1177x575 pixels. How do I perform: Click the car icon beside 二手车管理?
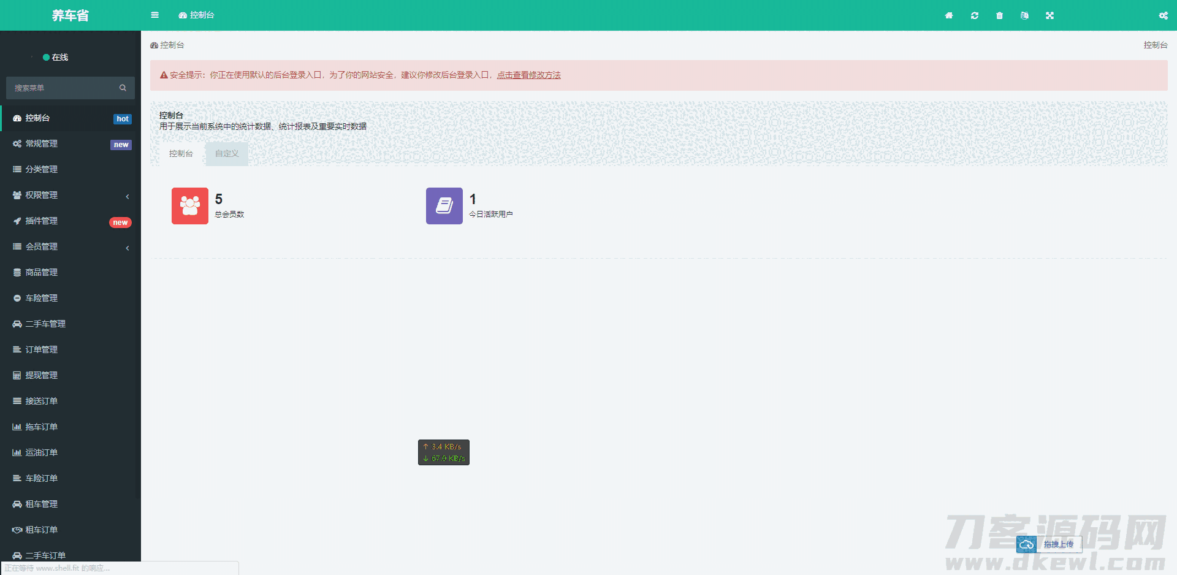[x=17, y=324]
